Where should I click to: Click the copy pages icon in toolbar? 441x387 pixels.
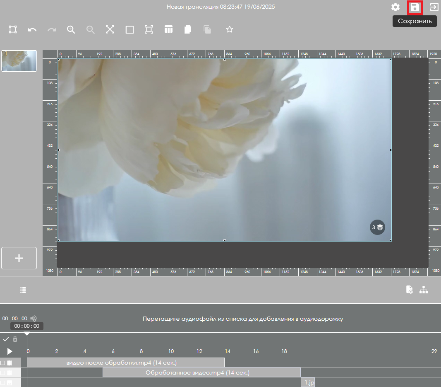(188, 29)
